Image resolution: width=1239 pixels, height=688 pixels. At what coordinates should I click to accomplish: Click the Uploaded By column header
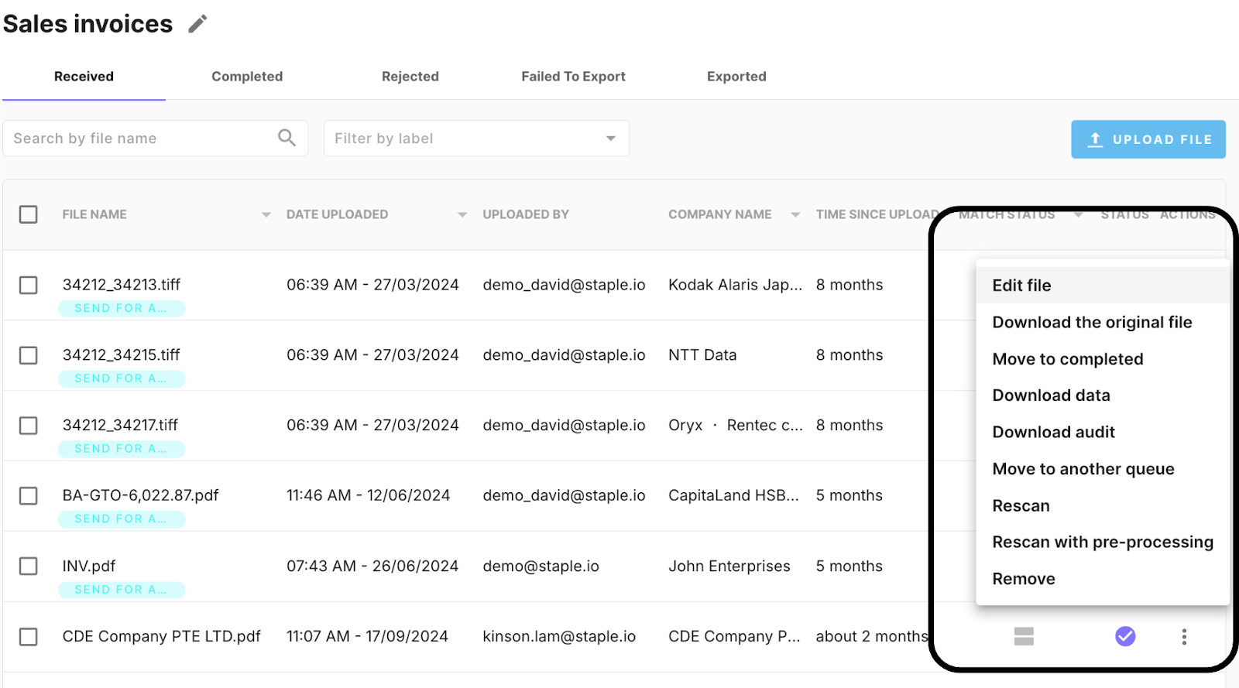[x=526, y=214]
